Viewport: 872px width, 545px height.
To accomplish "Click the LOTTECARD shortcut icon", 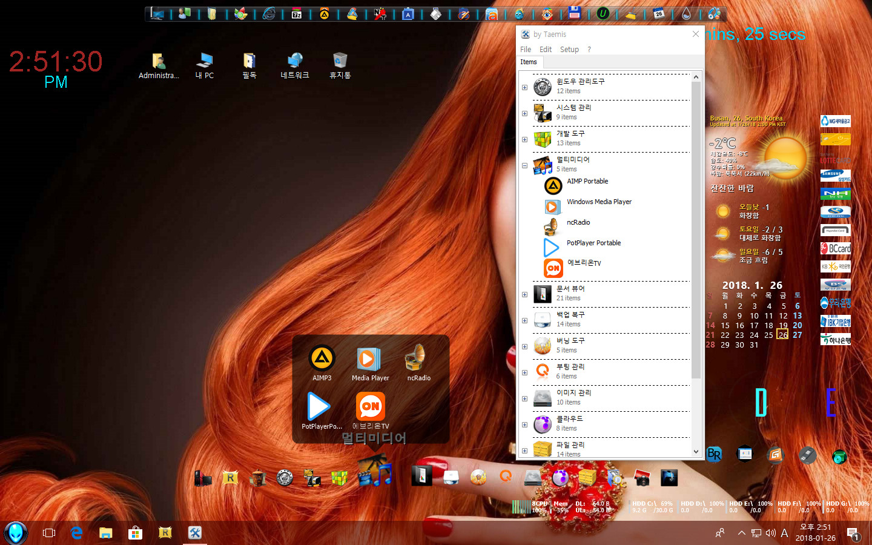I will click(836, 159).
